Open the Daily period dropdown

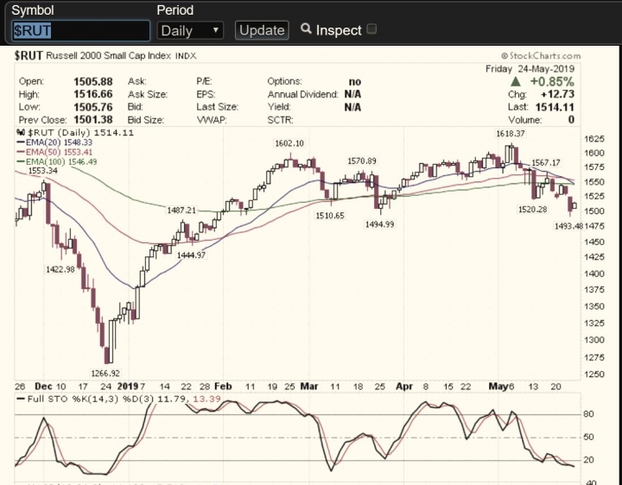tap(190, 30)
